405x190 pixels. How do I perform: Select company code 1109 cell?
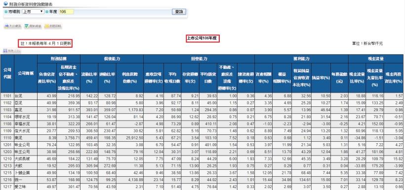pos(7,130)
